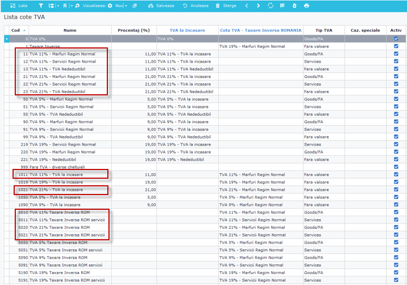Click the tree grouping icon
Viewport: 407px width, 285px height.
(x=51, y=5)
